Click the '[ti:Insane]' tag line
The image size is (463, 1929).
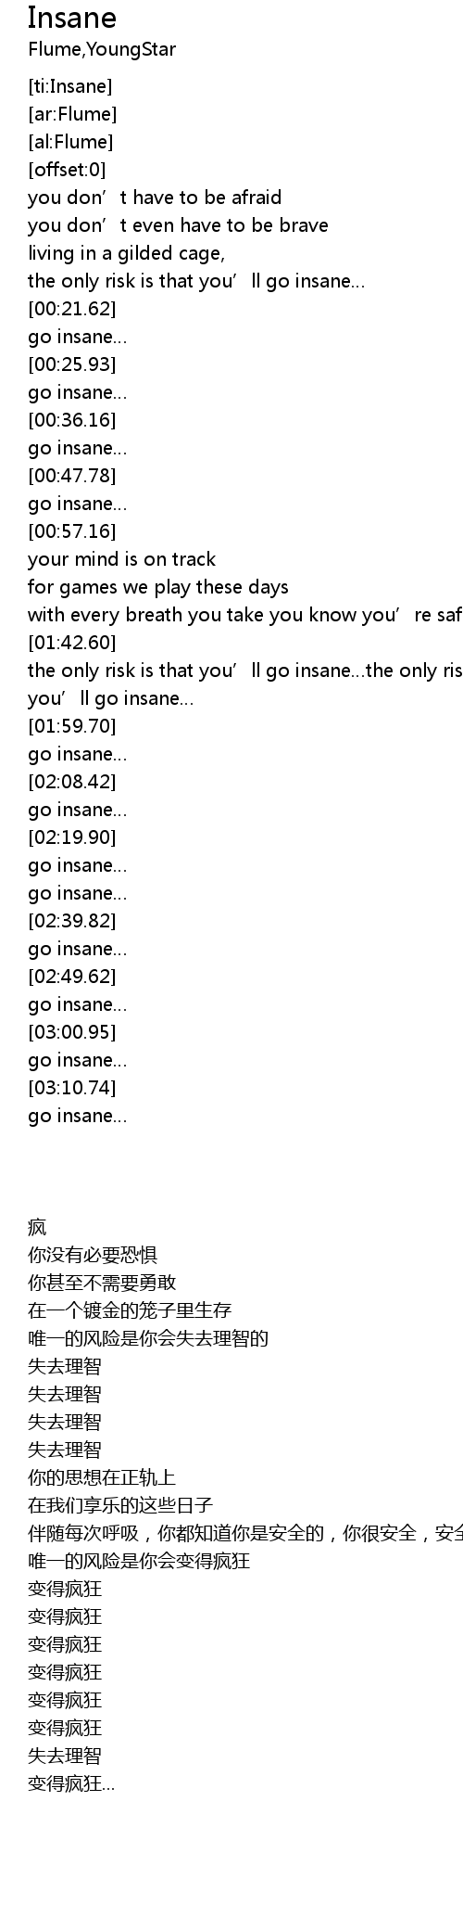[x=70, y=86]
